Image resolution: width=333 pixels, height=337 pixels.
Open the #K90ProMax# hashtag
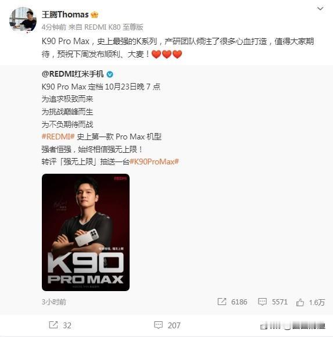click(x=155, y=162)
